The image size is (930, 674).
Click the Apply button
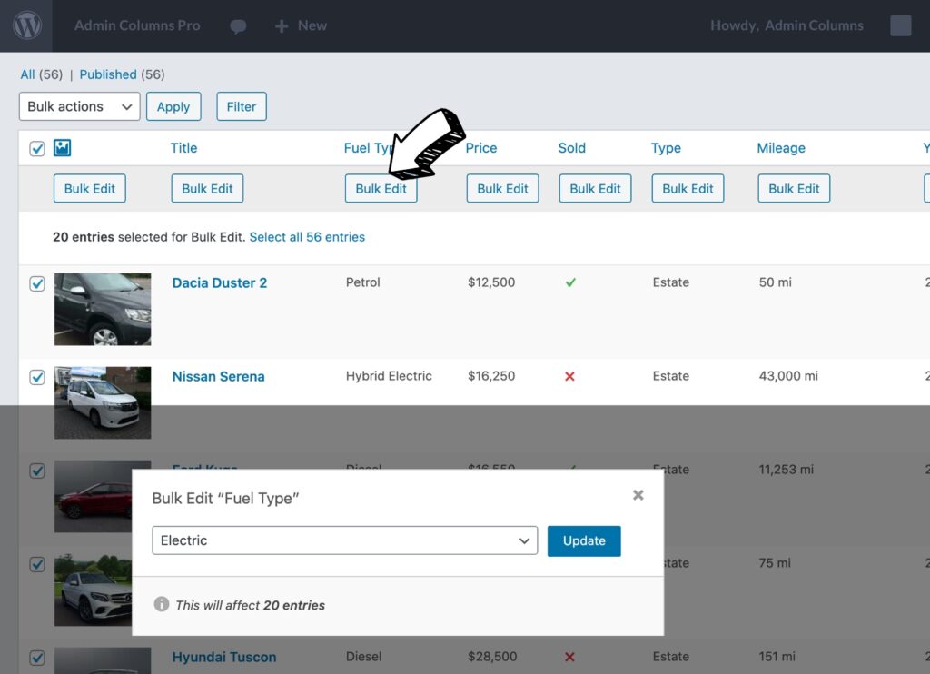pyautogui.click(x=173, y=106)
